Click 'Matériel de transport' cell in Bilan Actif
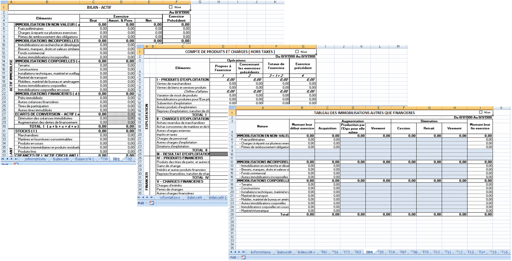Screen dimensions: 512x261 [x=47, y=77]
